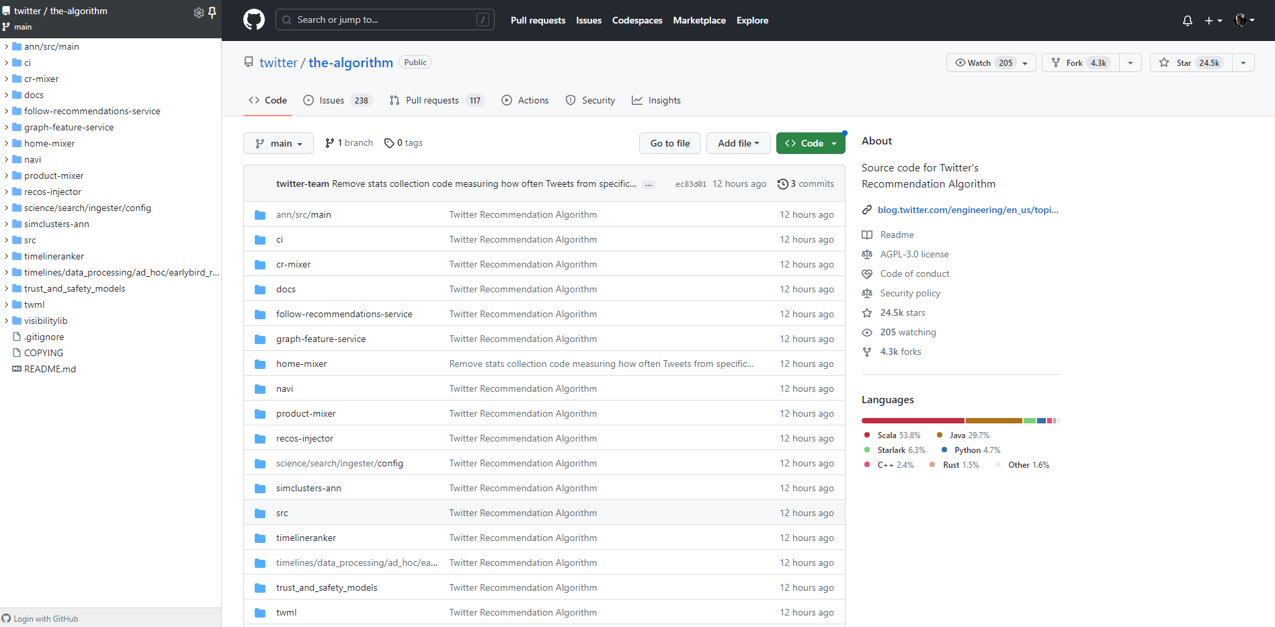Click the Scala red language bar segment
This screenshot has height=627, width=1275.
click(x=913, y=421)
